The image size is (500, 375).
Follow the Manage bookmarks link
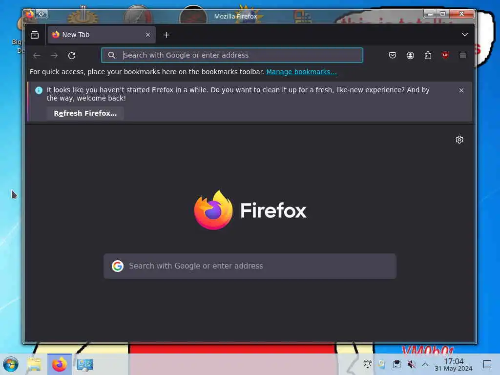pyautogui.click(x=301, y=72)
